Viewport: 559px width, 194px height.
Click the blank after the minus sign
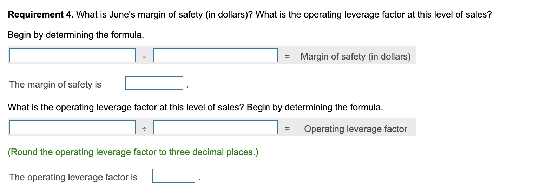click(x=215, y=55)
